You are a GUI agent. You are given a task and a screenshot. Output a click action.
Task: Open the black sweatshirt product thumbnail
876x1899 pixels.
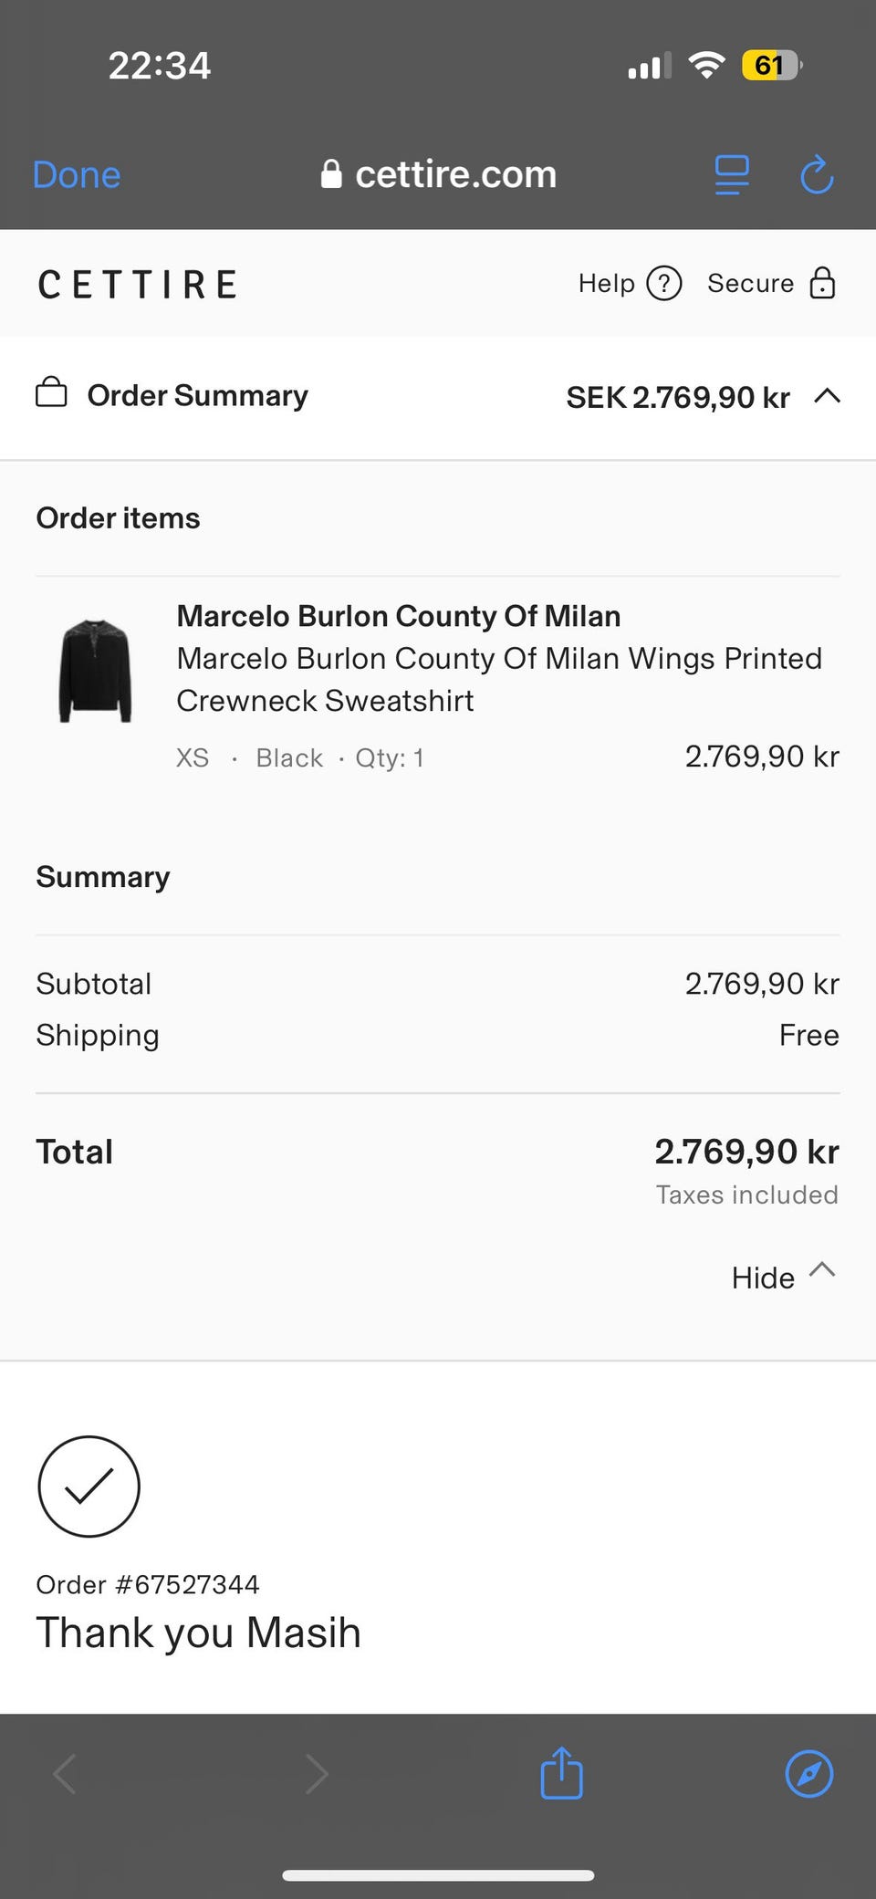[x=96, y=671]
